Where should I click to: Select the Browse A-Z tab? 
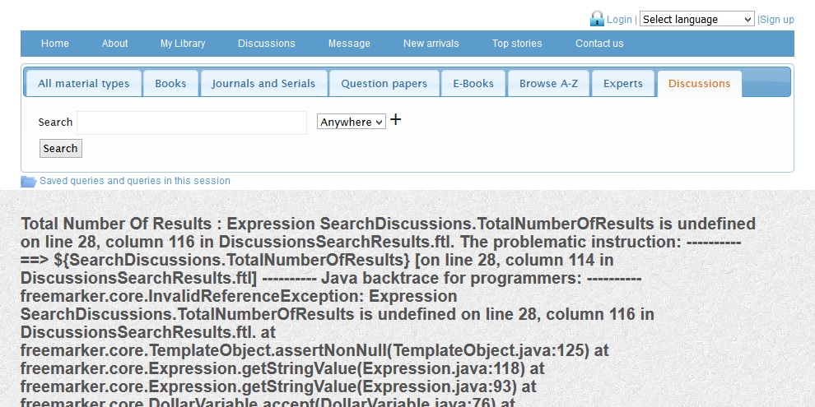[x=548, y=84]
